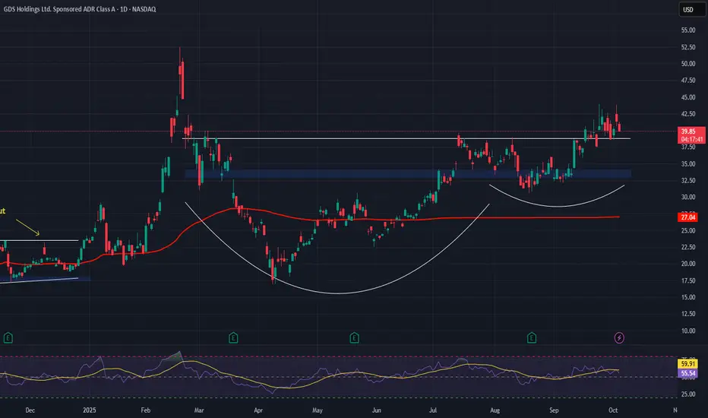Click the Jun label on time axis
The image size is (708, 418).
pos(376,410)
